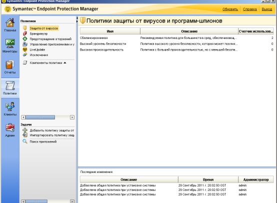Click right arrow of tasks pane scrollbar
This screenshot has height=203, width=277.
[x=72, y=201]
